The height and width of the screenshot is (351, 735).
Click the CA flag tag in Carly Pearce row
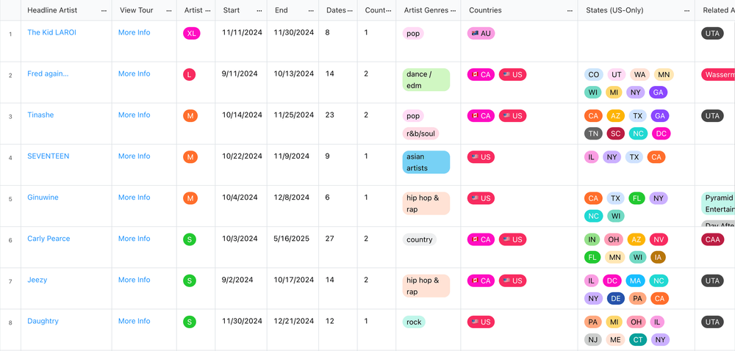(x=481, y=239)
